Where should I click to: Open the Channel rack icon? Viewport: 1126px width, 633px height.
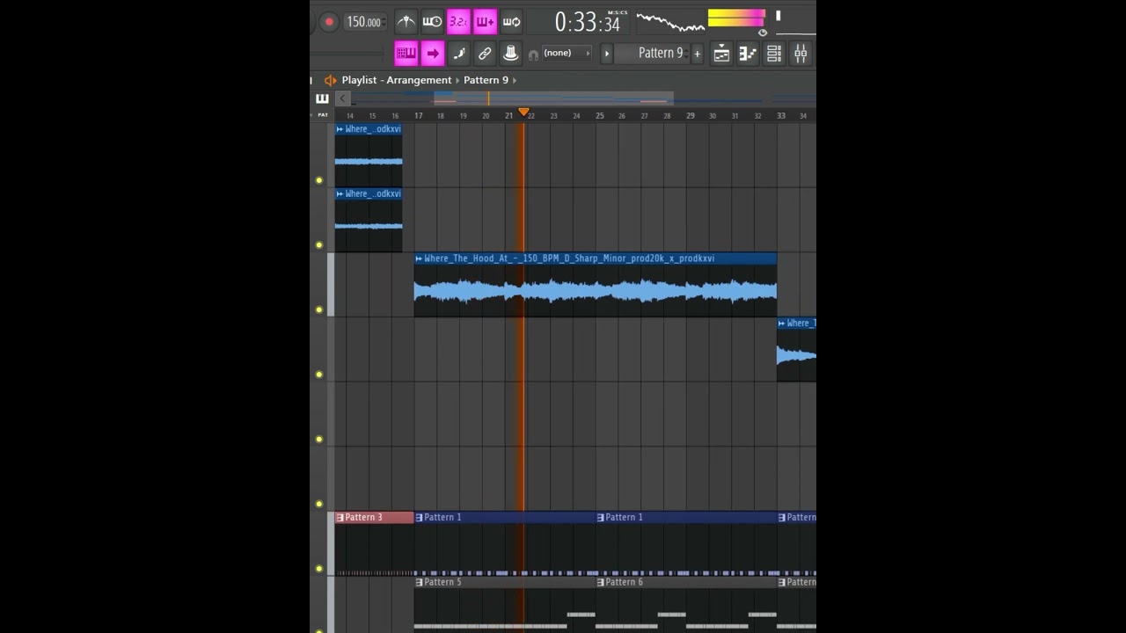coord(774,54)
